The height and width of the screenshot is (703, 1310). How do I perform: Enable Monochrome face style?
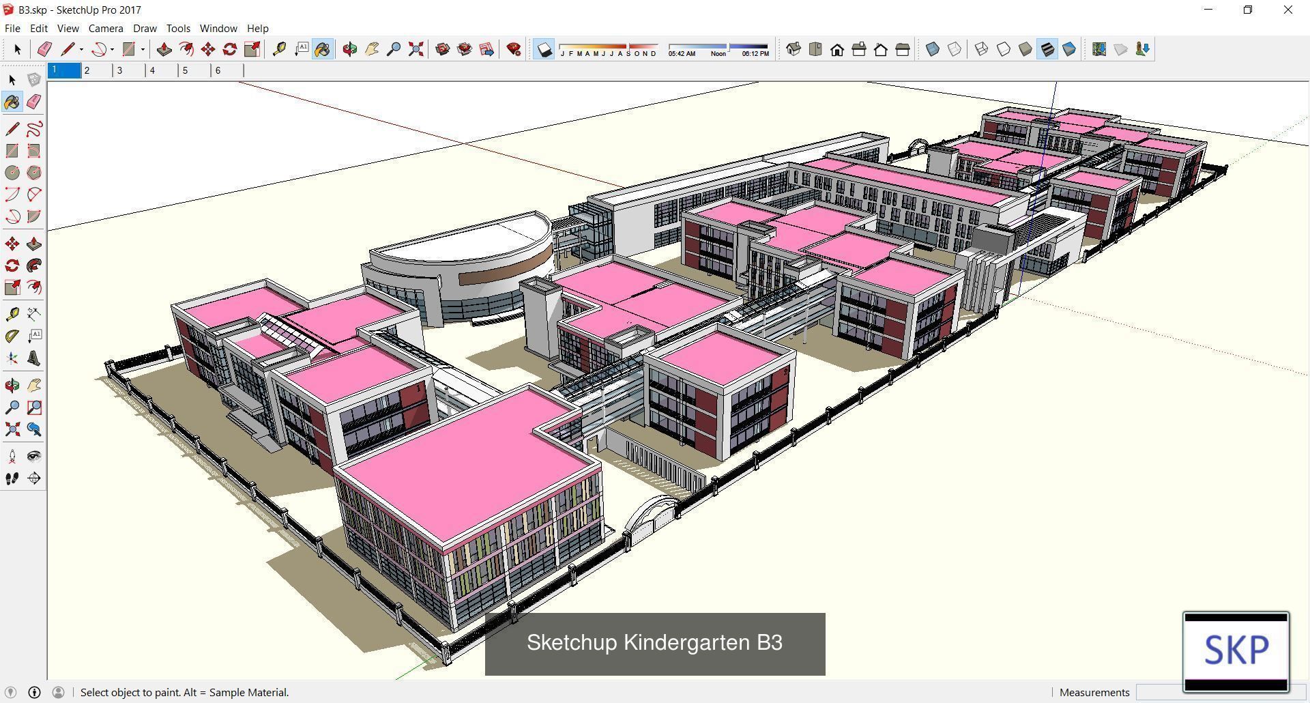[x=1069, y=49]
